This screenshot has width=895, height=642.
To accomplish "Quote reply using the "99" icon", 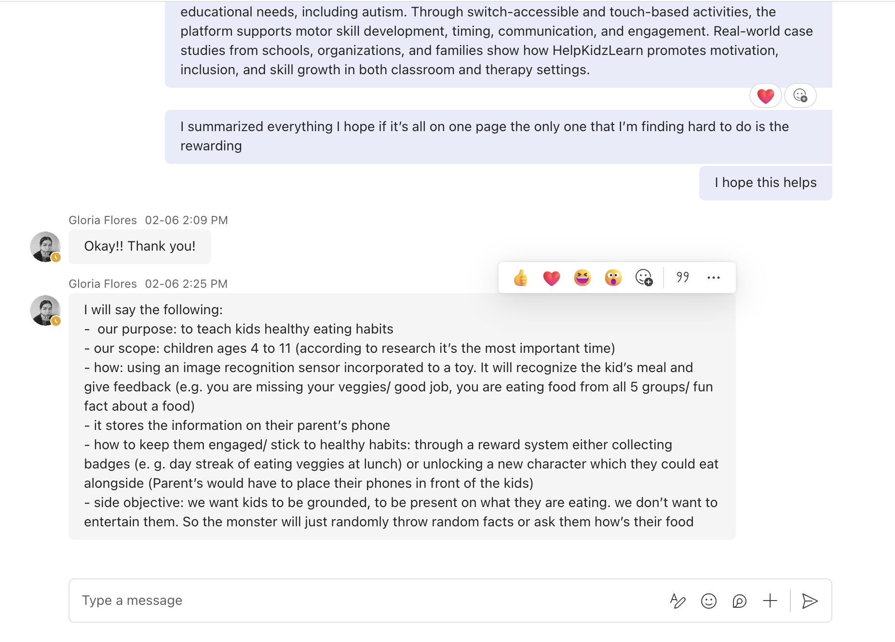I will click(x=683, y=277).
